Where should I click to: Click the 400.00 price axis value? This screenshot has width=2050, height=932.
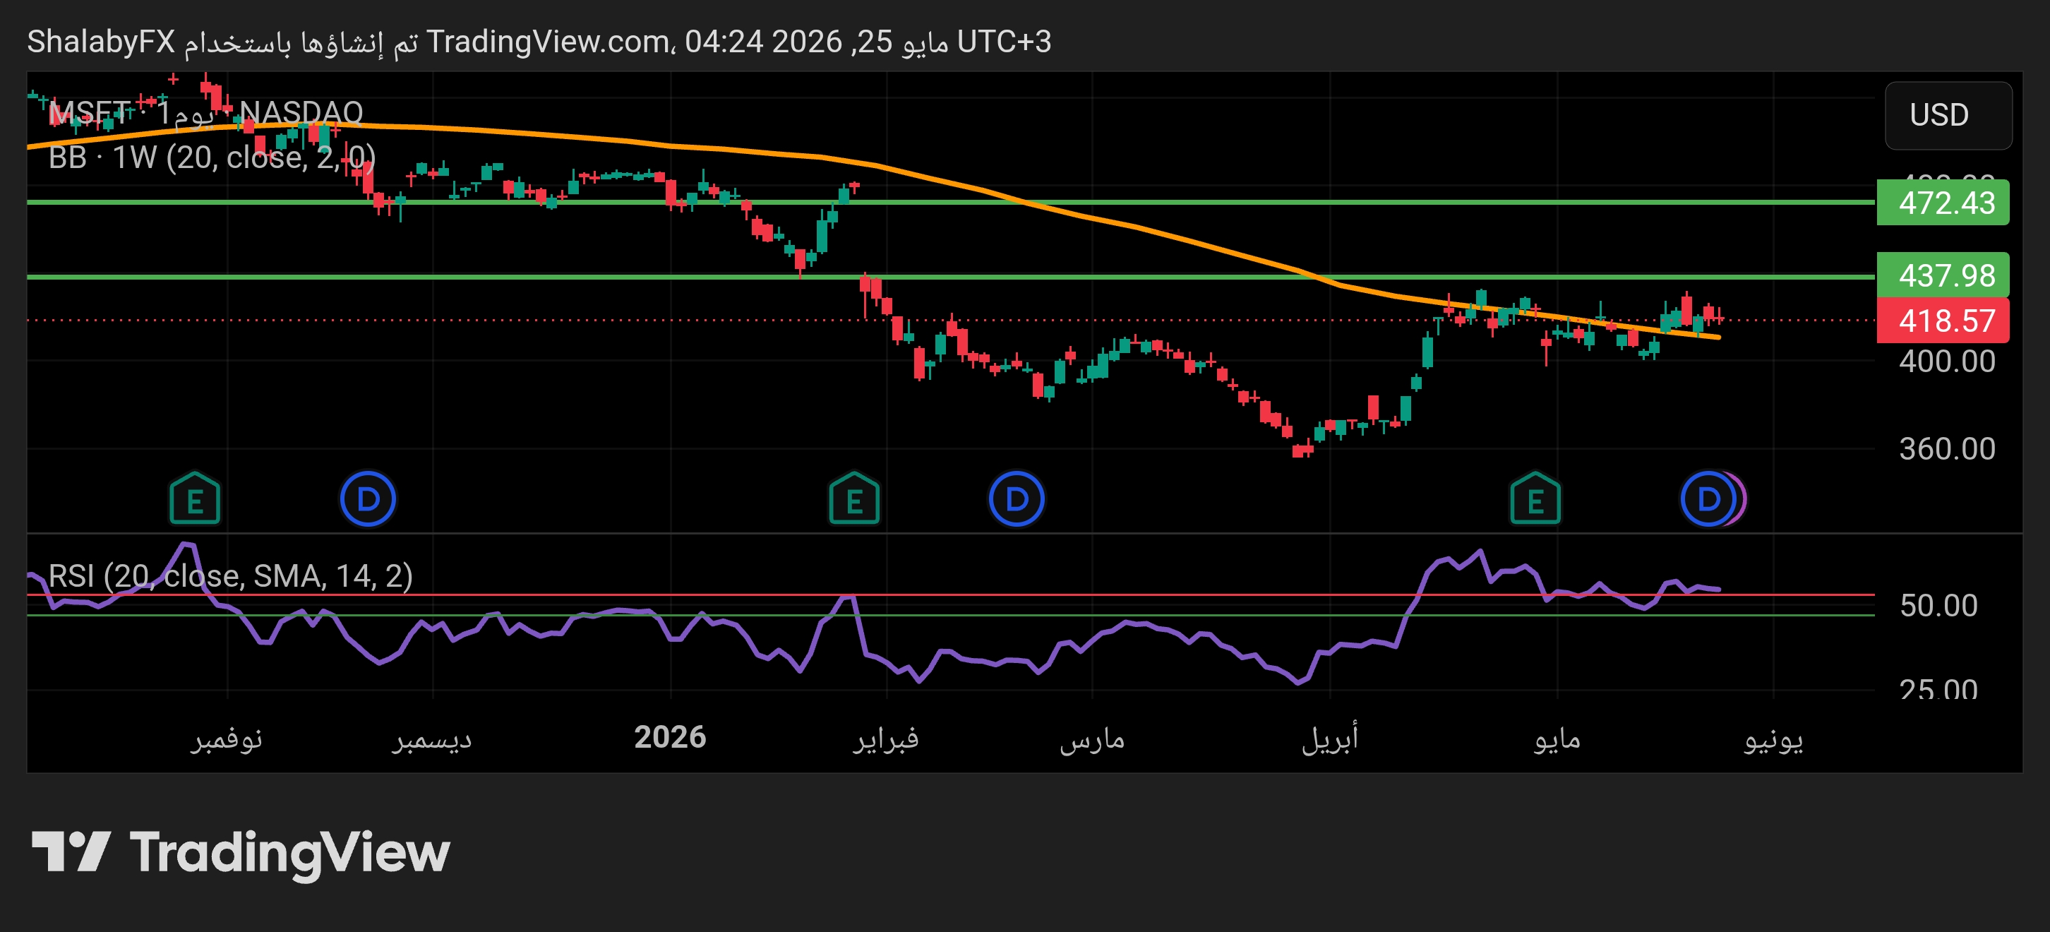[1948, 362]
